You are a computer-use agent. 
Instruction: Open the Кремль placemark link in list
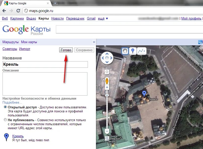pos(18,136)
